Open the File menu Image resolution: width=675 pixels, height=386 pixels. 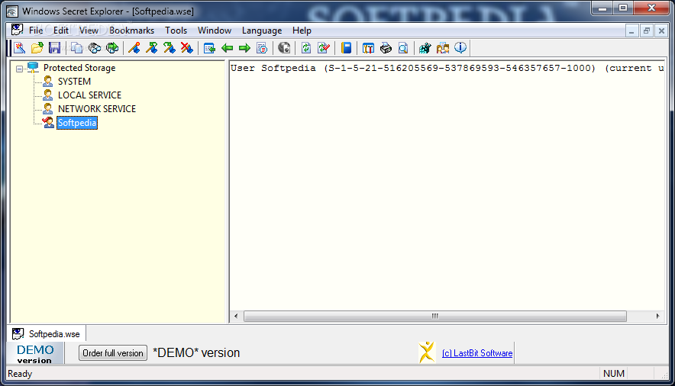pos(36,31)
